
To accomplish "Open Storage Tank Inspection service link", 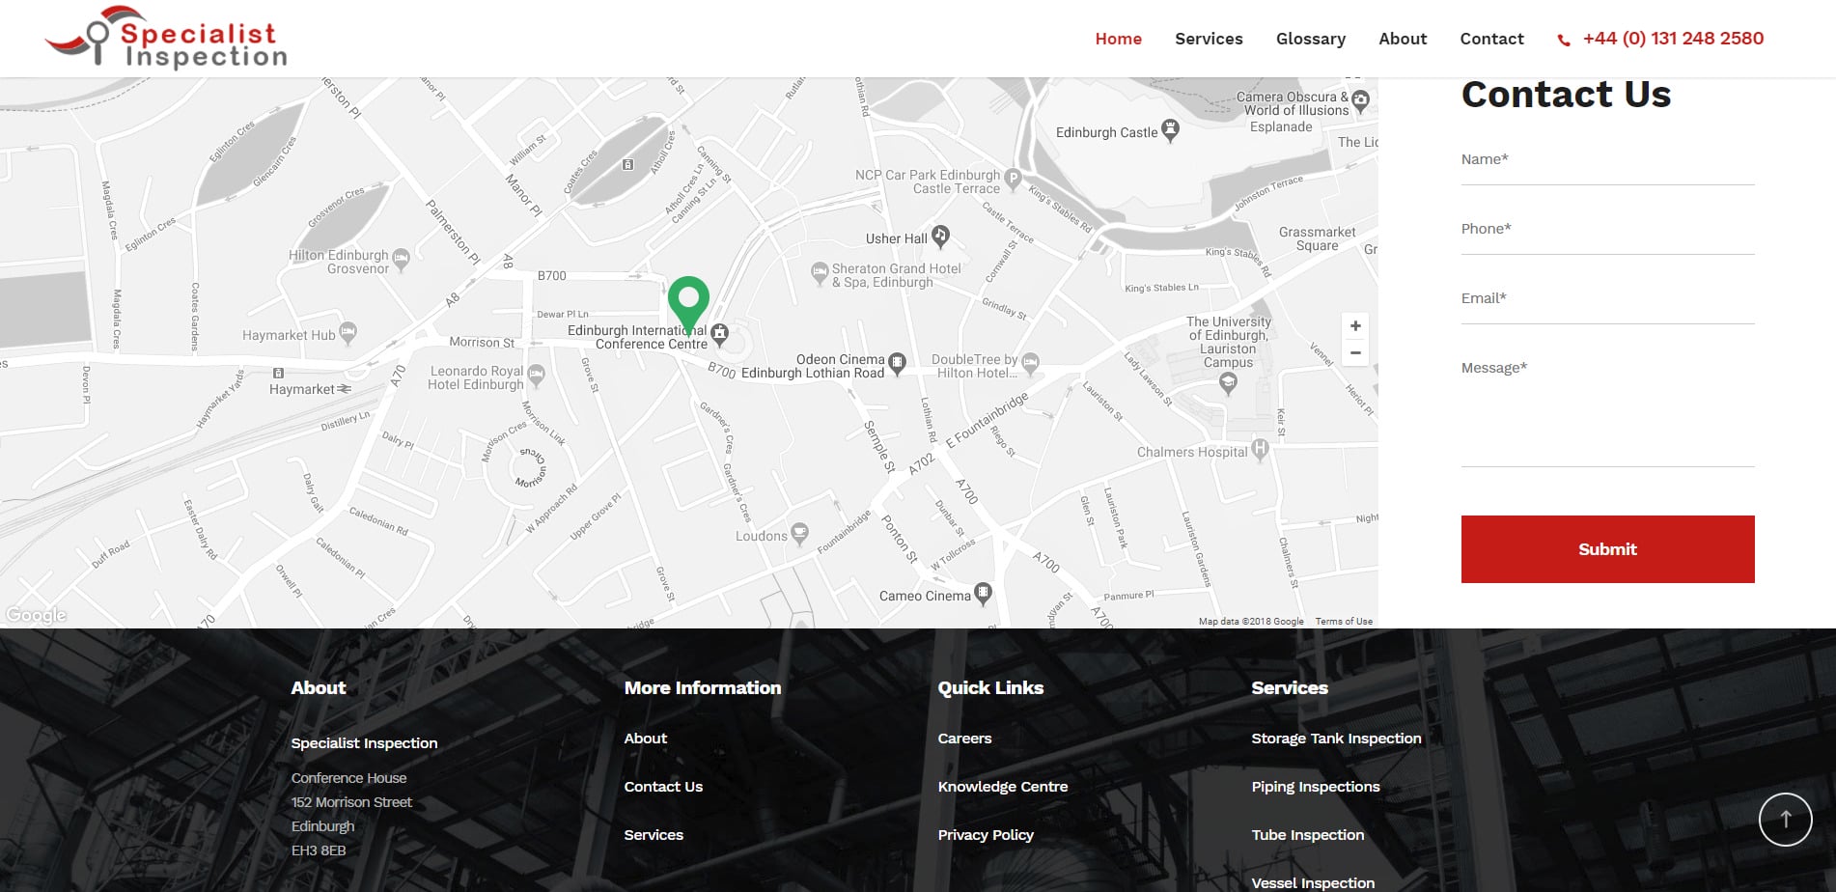I will coord(1336,739).
